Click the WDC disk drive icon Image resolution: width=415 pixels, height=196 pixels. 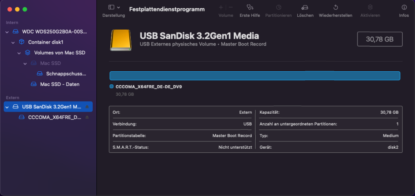pyautogui.click(x=16, y=32)
